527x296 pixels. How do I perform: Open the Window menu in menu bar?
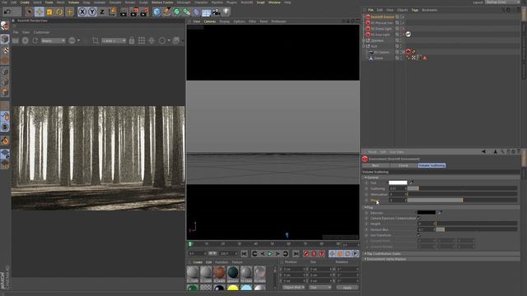[x=274, y=2]
